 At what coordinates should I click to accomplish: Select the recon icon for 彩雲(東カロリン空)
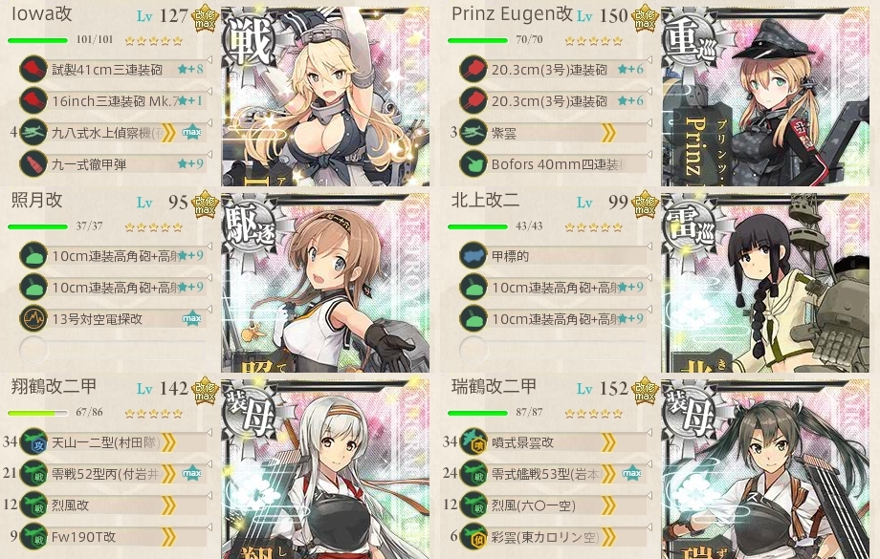tap(473, 537)
